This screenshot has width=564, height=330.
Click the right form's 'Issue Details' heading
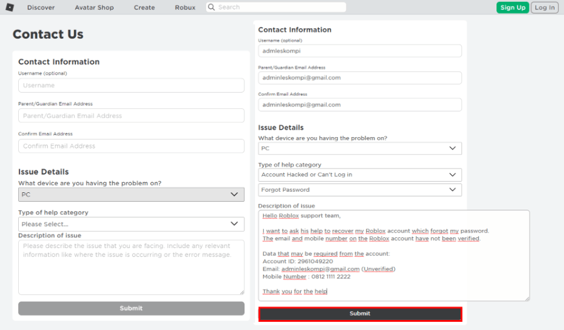pyautogui.click(x=281, y=128)
